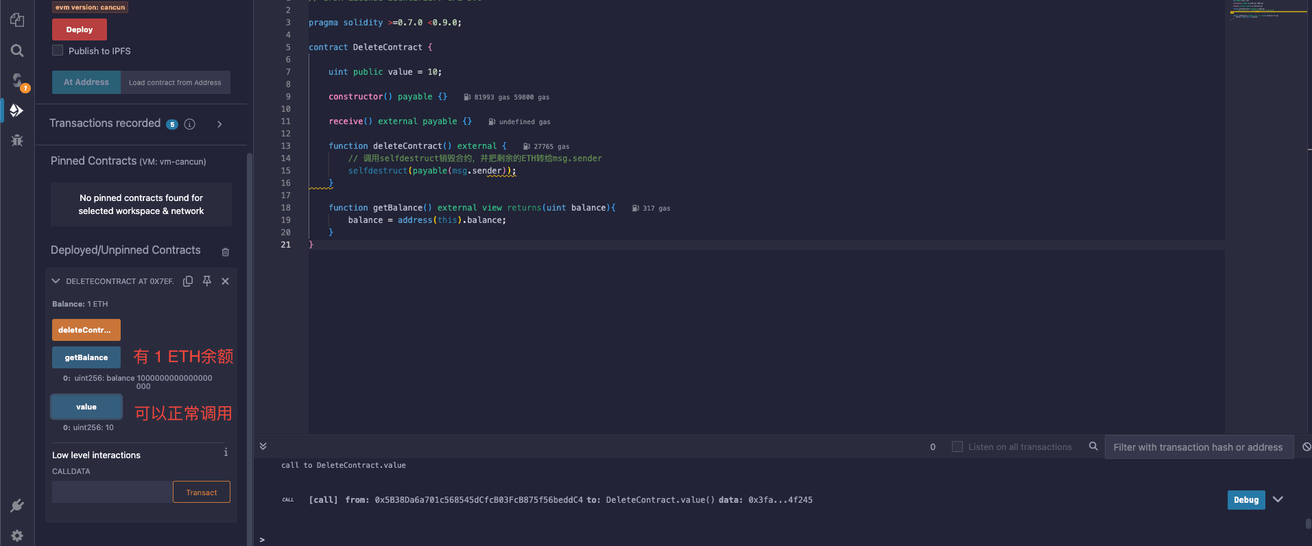Image resolution: width=1312 pixels, height=546 pixels.
Task: Expand the call log details arrow
Action: coord(1278,499)
